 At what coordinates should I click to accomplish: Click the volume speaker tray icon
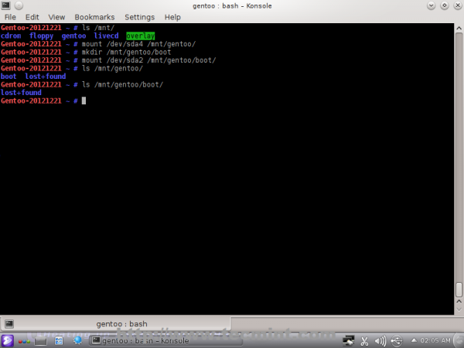(x=380, y=340)
